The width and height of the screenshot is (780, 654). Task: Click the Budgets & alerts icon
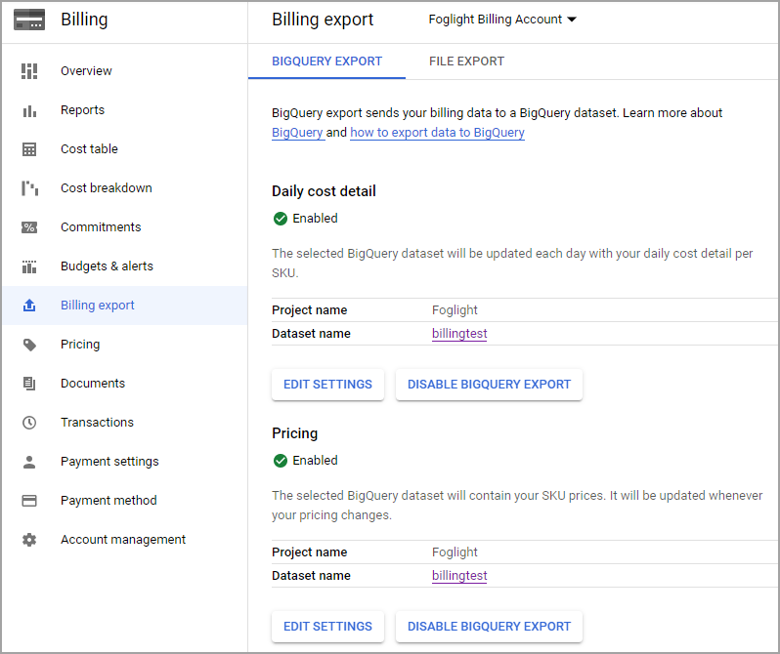pos(29,266)
